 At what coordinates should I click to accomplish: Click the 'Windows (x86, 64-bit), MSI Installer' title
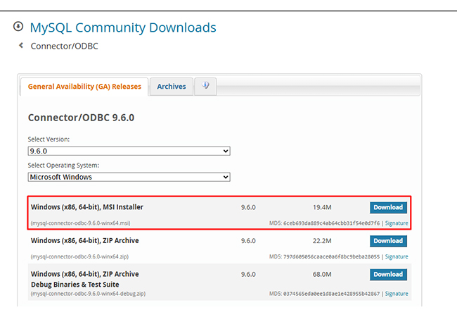coord(87,207)
